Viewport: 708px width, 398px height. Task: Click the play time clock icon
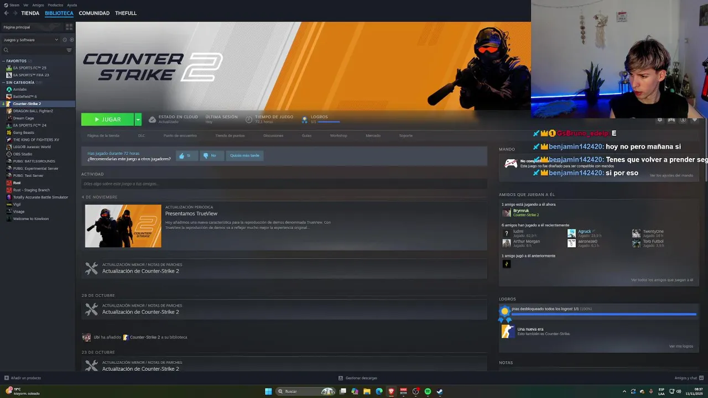249,119
